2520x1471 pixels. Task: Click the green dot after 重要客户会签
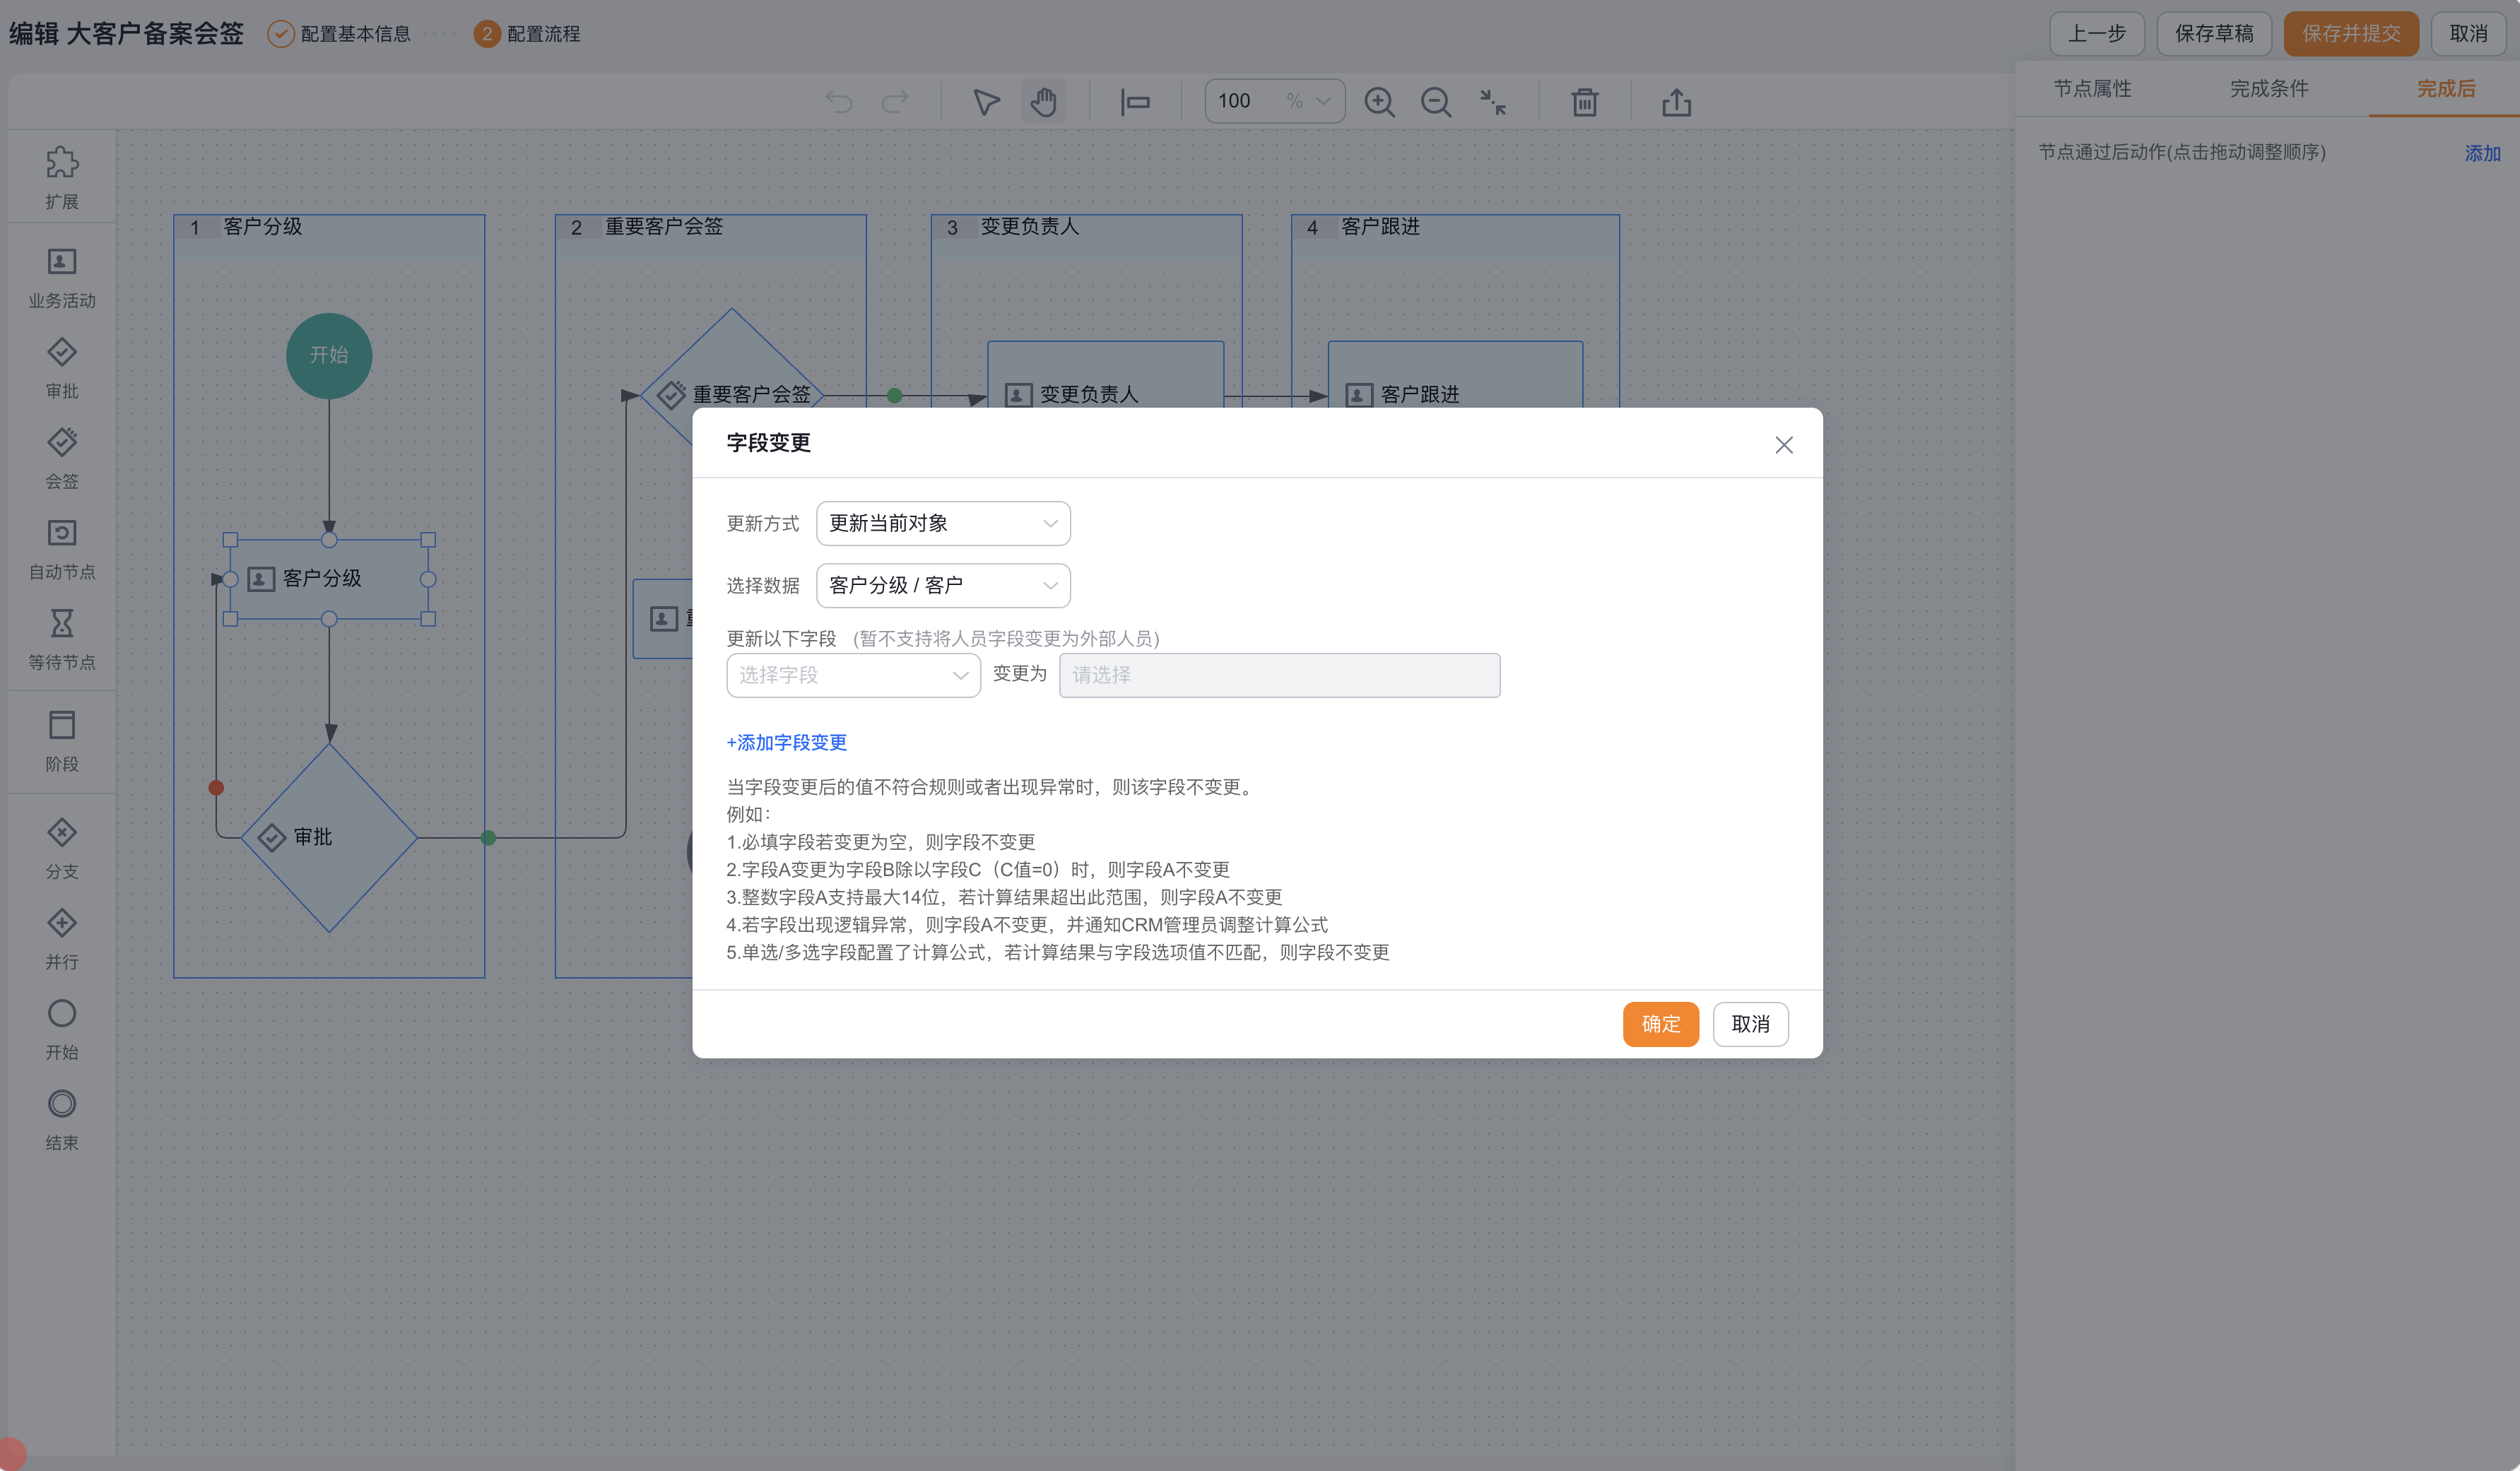coord(895,396)
